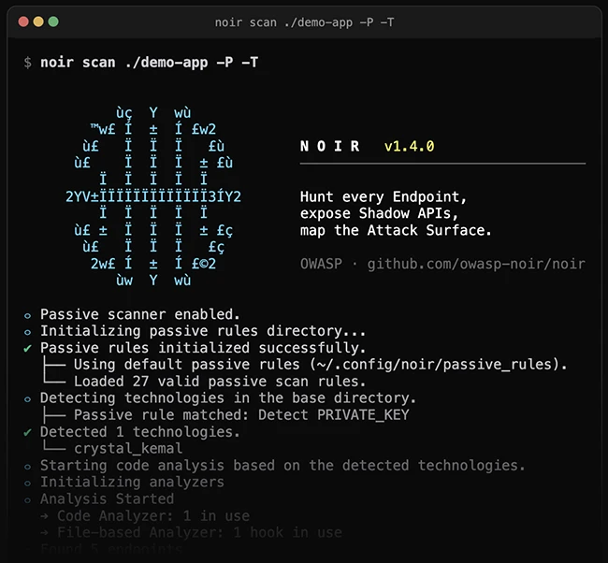Click 'File-based Analyzer: 1 hook in use'
608x563 pixels.
[x=199, y=532]
